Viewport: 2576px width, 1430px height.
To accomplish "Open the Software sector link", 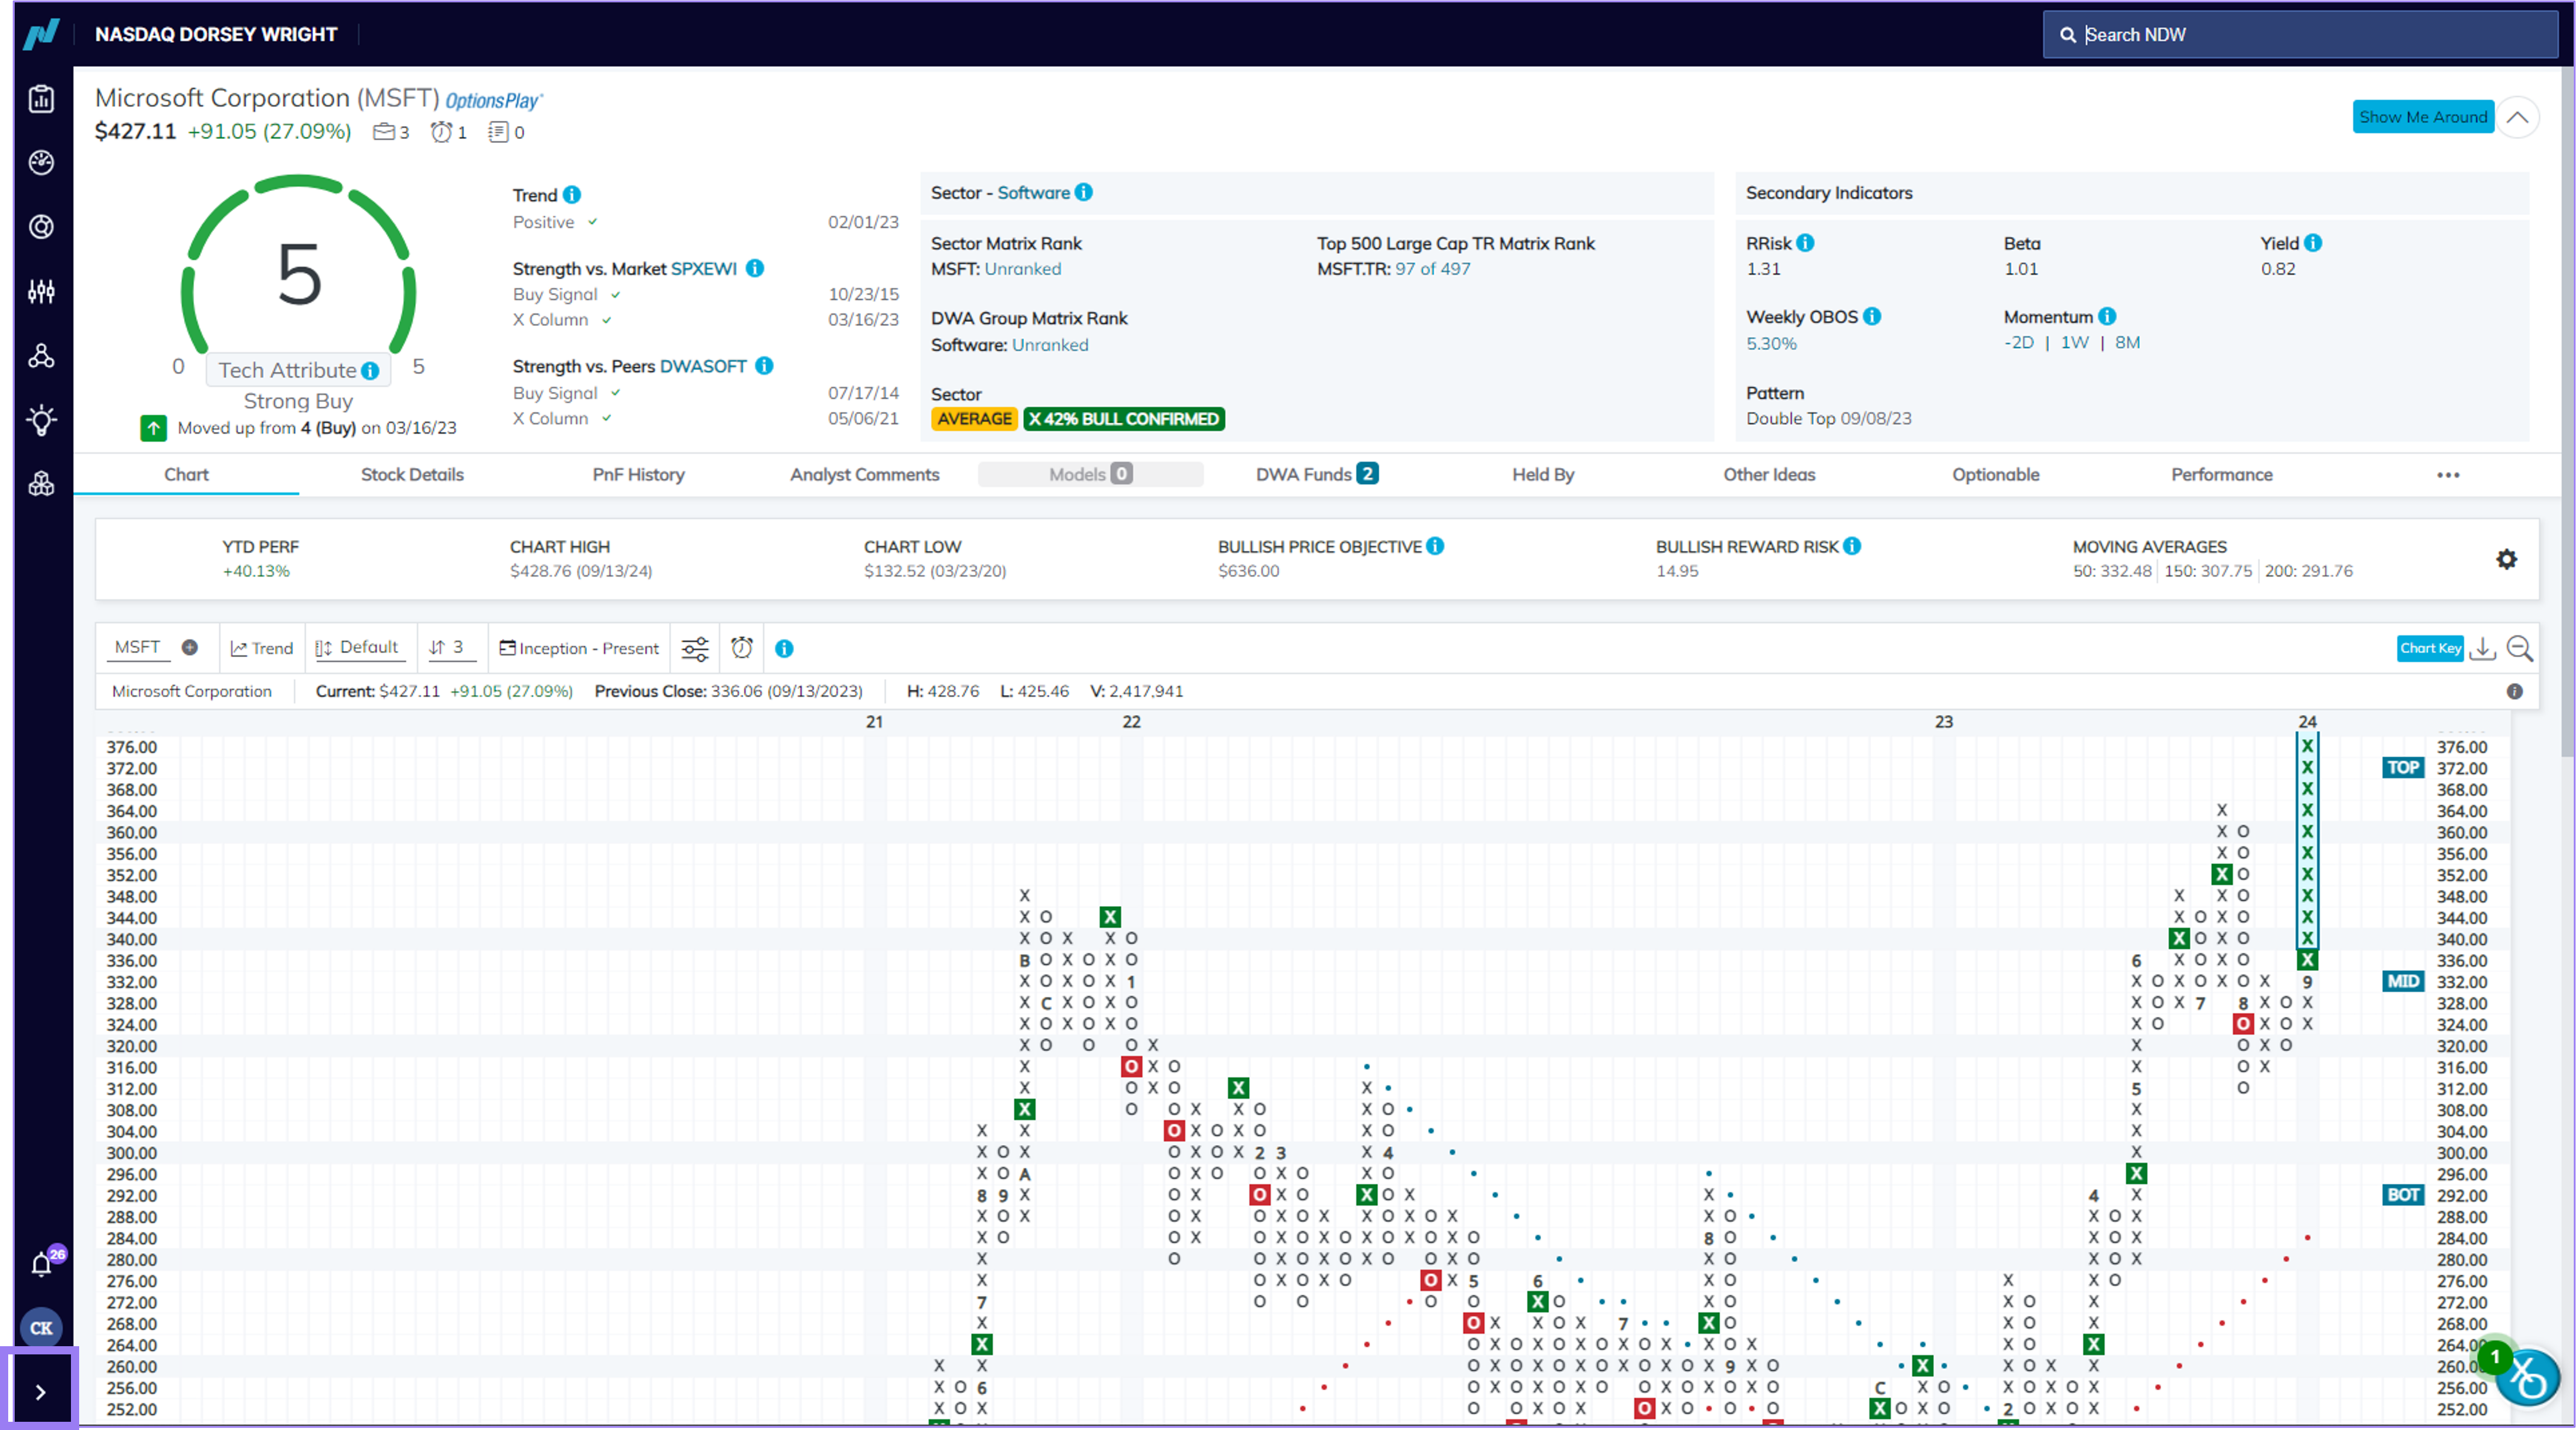I will point(1033,193).
